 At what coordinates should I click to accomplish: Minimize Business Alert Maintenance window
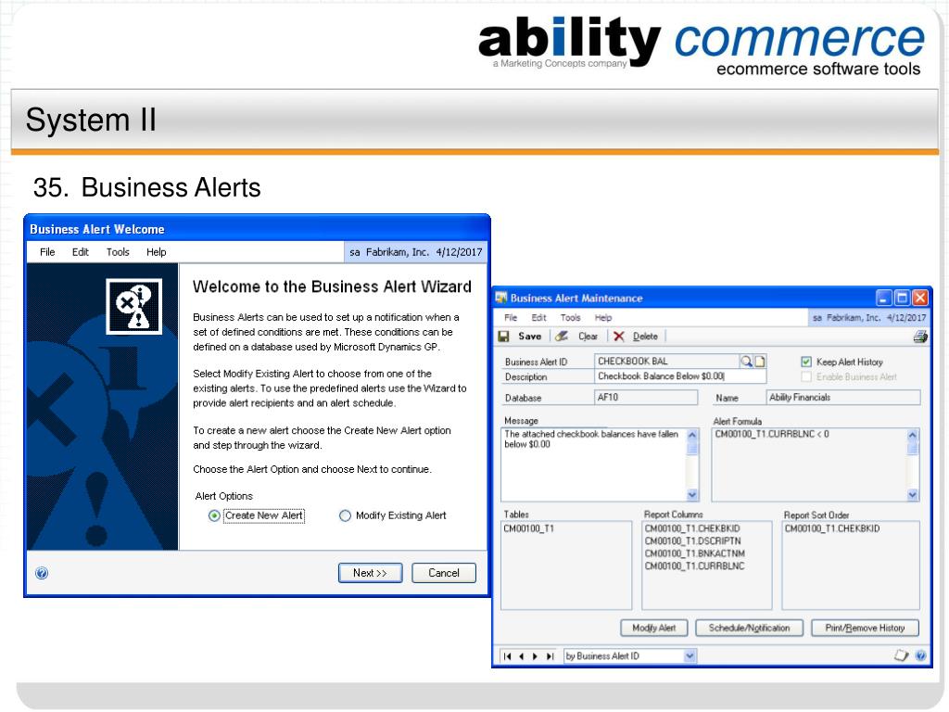[x=883, y=298]
